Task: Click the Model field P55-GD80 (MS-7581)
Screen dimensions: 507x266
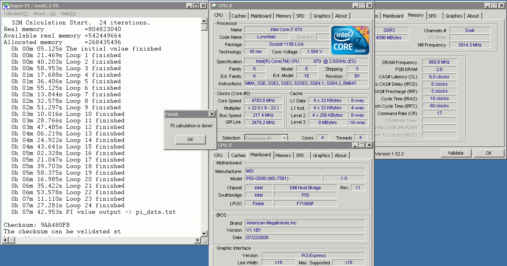Action: (x=283, y=179)
